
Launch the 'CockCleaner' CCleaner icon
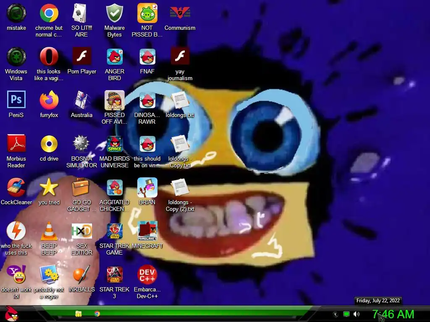[x=16, y=187]
